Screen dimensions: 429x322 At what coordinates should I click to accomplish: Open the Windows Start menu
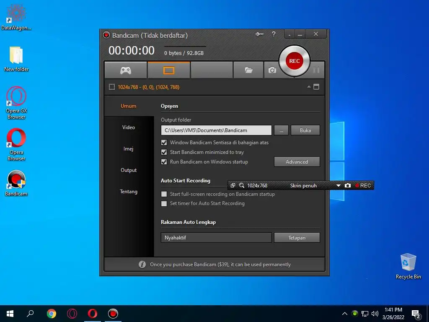click(10, 314)
